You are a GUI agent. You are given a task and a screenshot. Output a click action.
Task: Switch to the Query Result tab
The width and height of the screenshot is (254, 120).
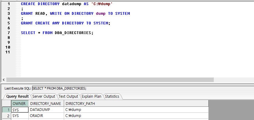tap(17, 96)
